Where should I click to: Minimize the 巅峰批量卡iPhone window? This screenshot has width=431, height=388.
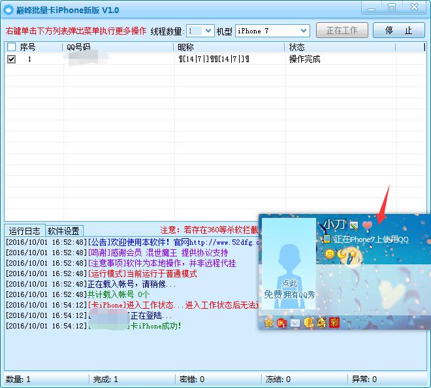[372, 8]
